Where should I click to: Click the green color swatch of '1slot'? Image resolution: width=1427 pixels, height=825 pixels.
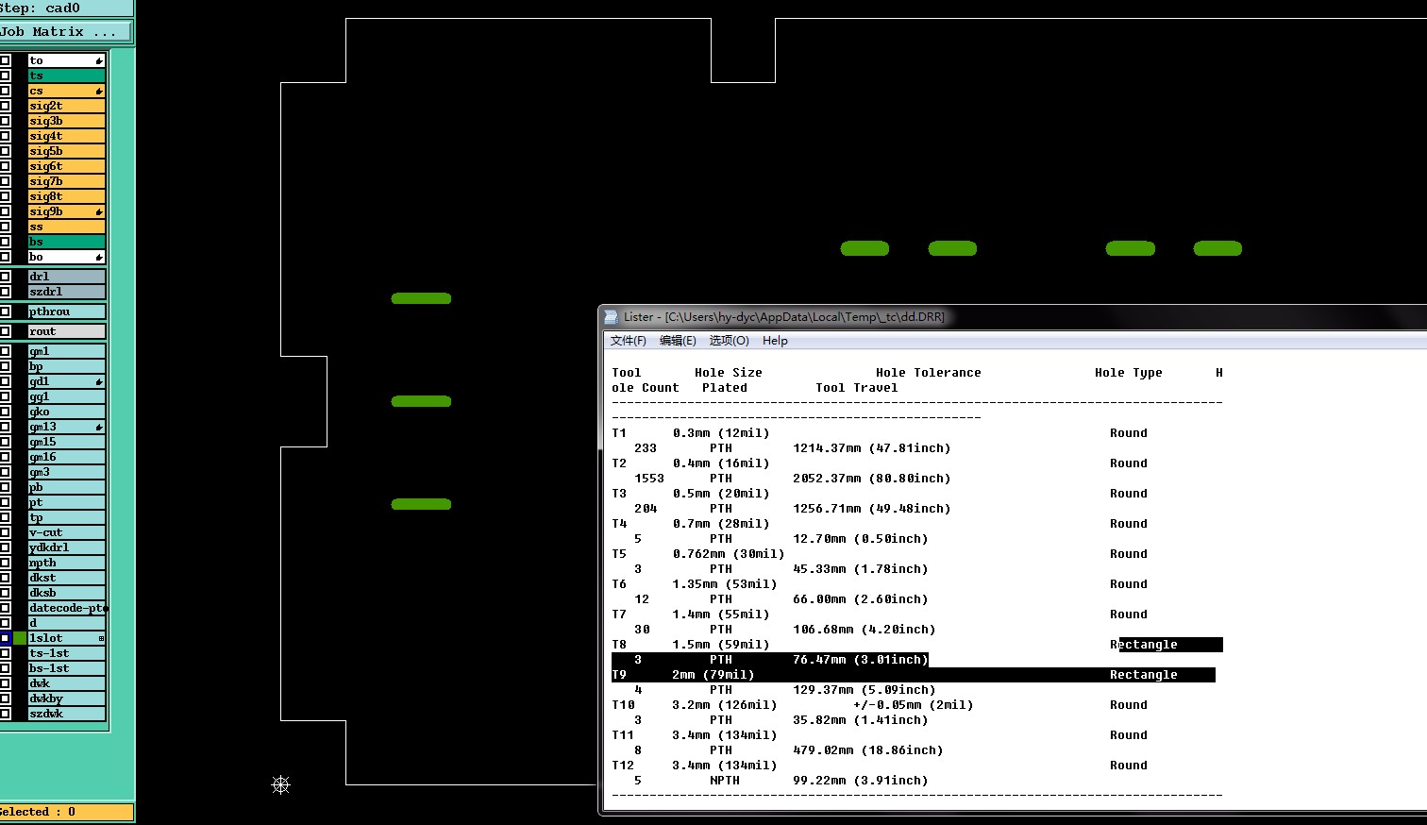(x=20, y=638)
